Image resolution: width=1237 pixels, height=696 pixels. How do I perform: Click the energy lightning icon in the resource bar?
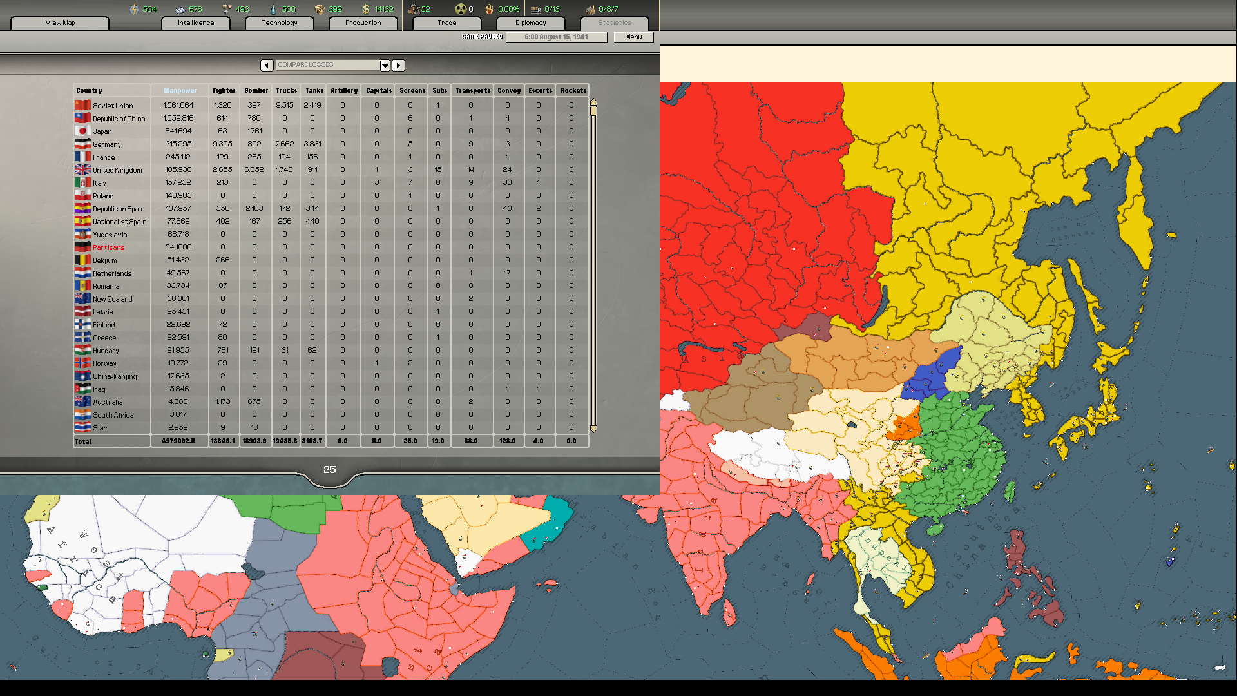(135, 9)
